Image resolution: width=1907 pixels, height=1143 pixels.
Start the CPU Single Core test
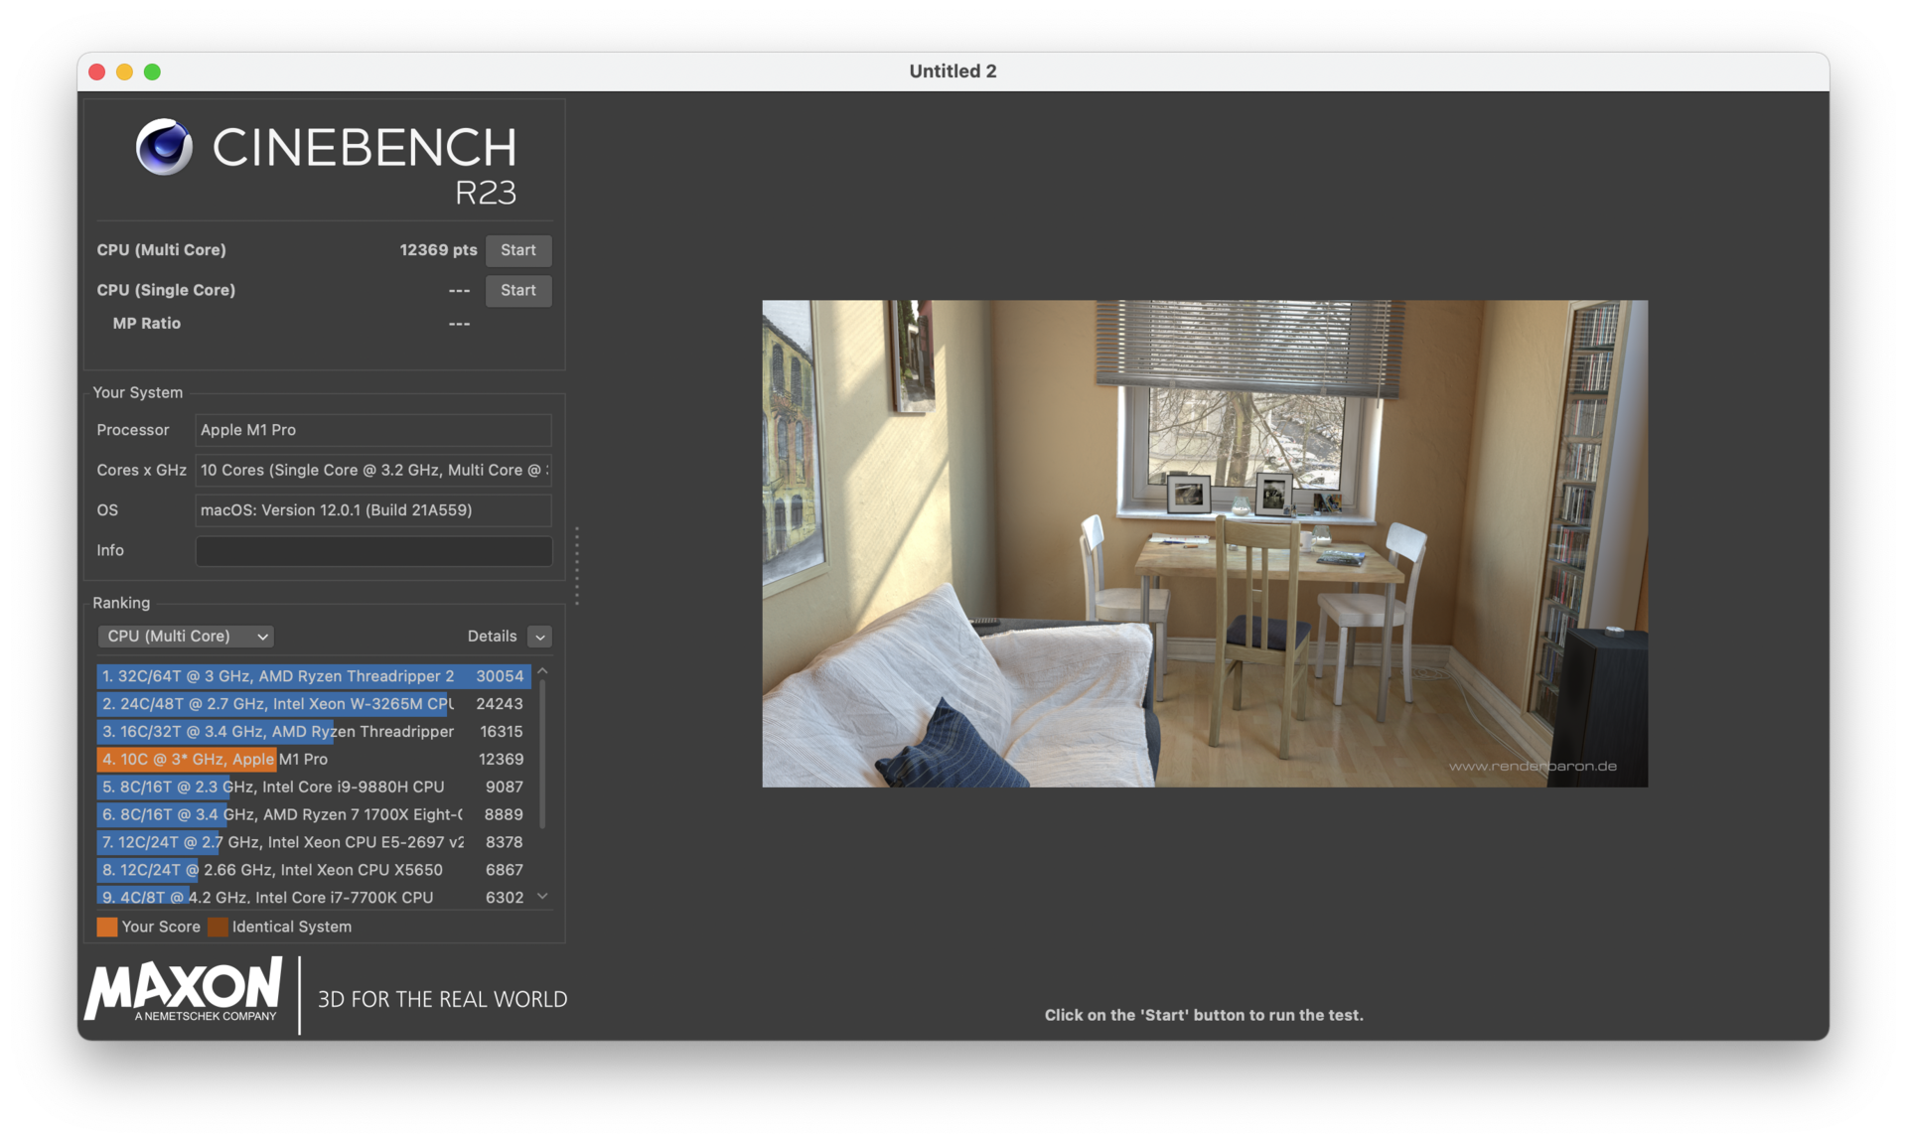tap(517, 290)
